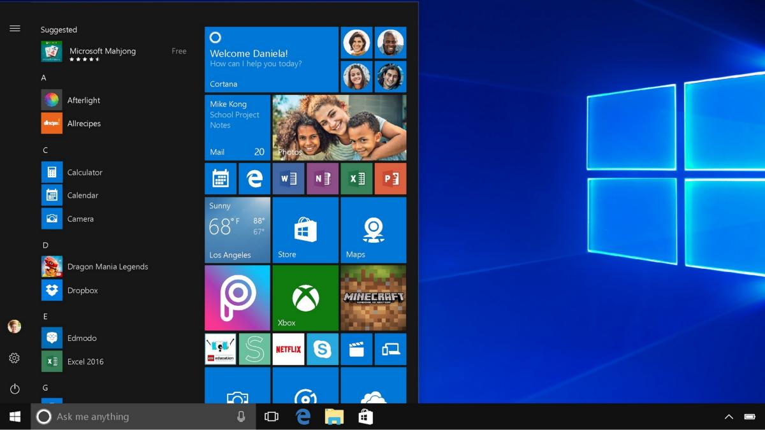Open the Netflix tile
Image resolution: width=765 pixels, height=430 pixels.
(288, 349)
